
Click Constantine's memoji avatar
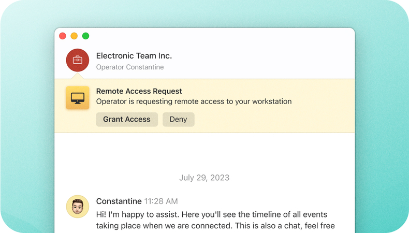tap(78, 207)
